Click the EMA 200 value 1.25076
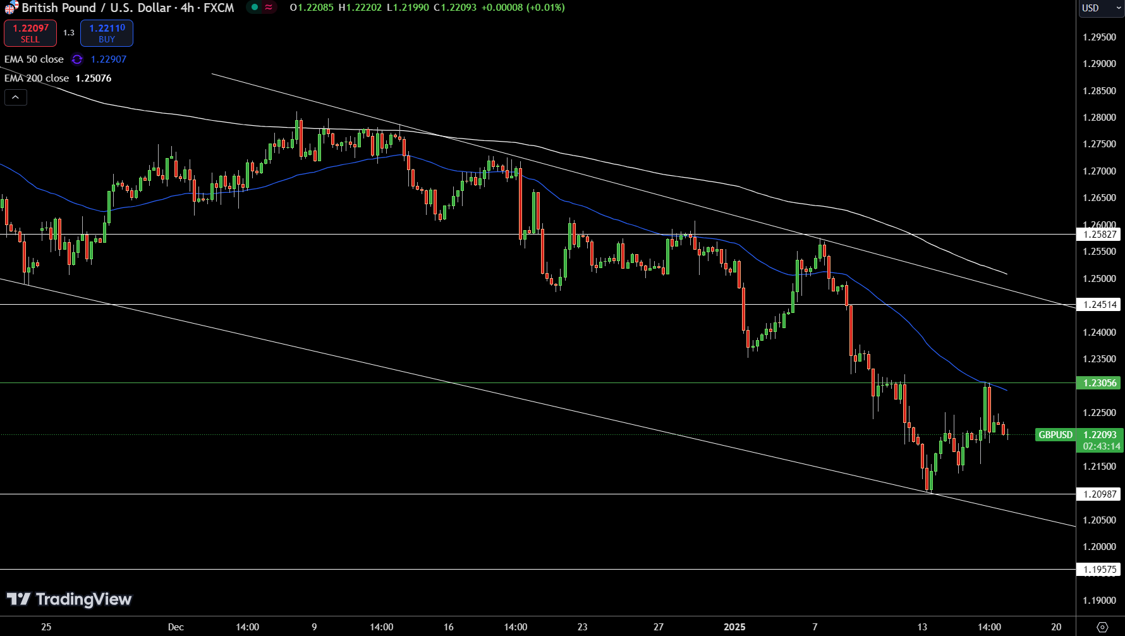Viewport: 1125px width, 636px height. coord(94,78)
